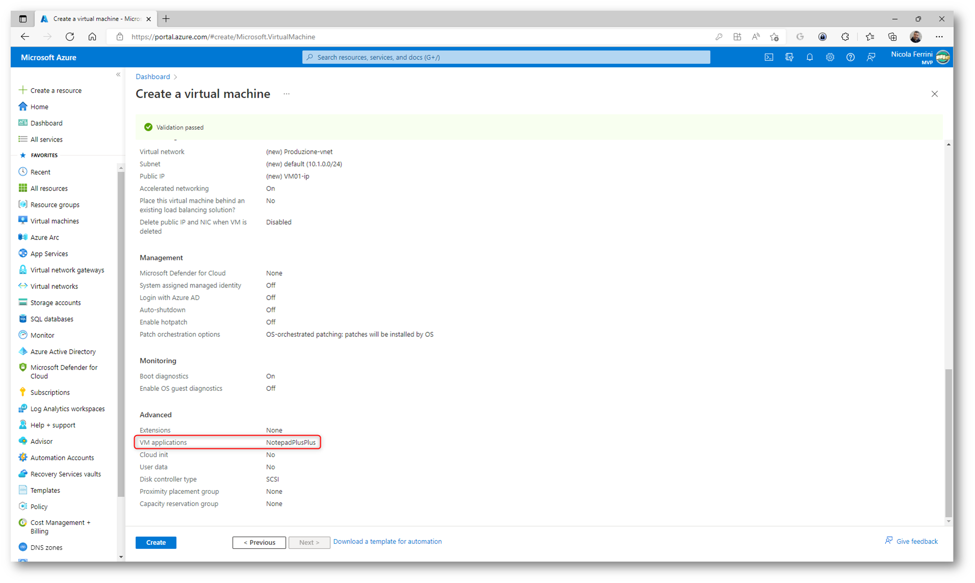975x583 pixels.
Task: Open Virtual machines in sidebar
Action: 55,221
